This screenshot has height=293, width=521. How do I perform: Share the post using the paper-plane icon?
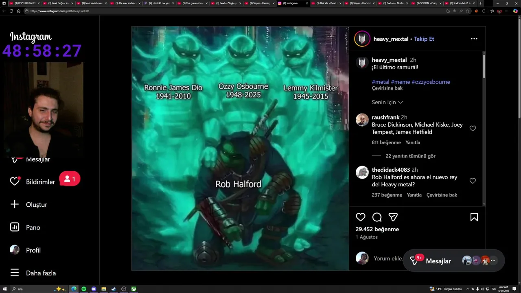click(x=393, y=217)
